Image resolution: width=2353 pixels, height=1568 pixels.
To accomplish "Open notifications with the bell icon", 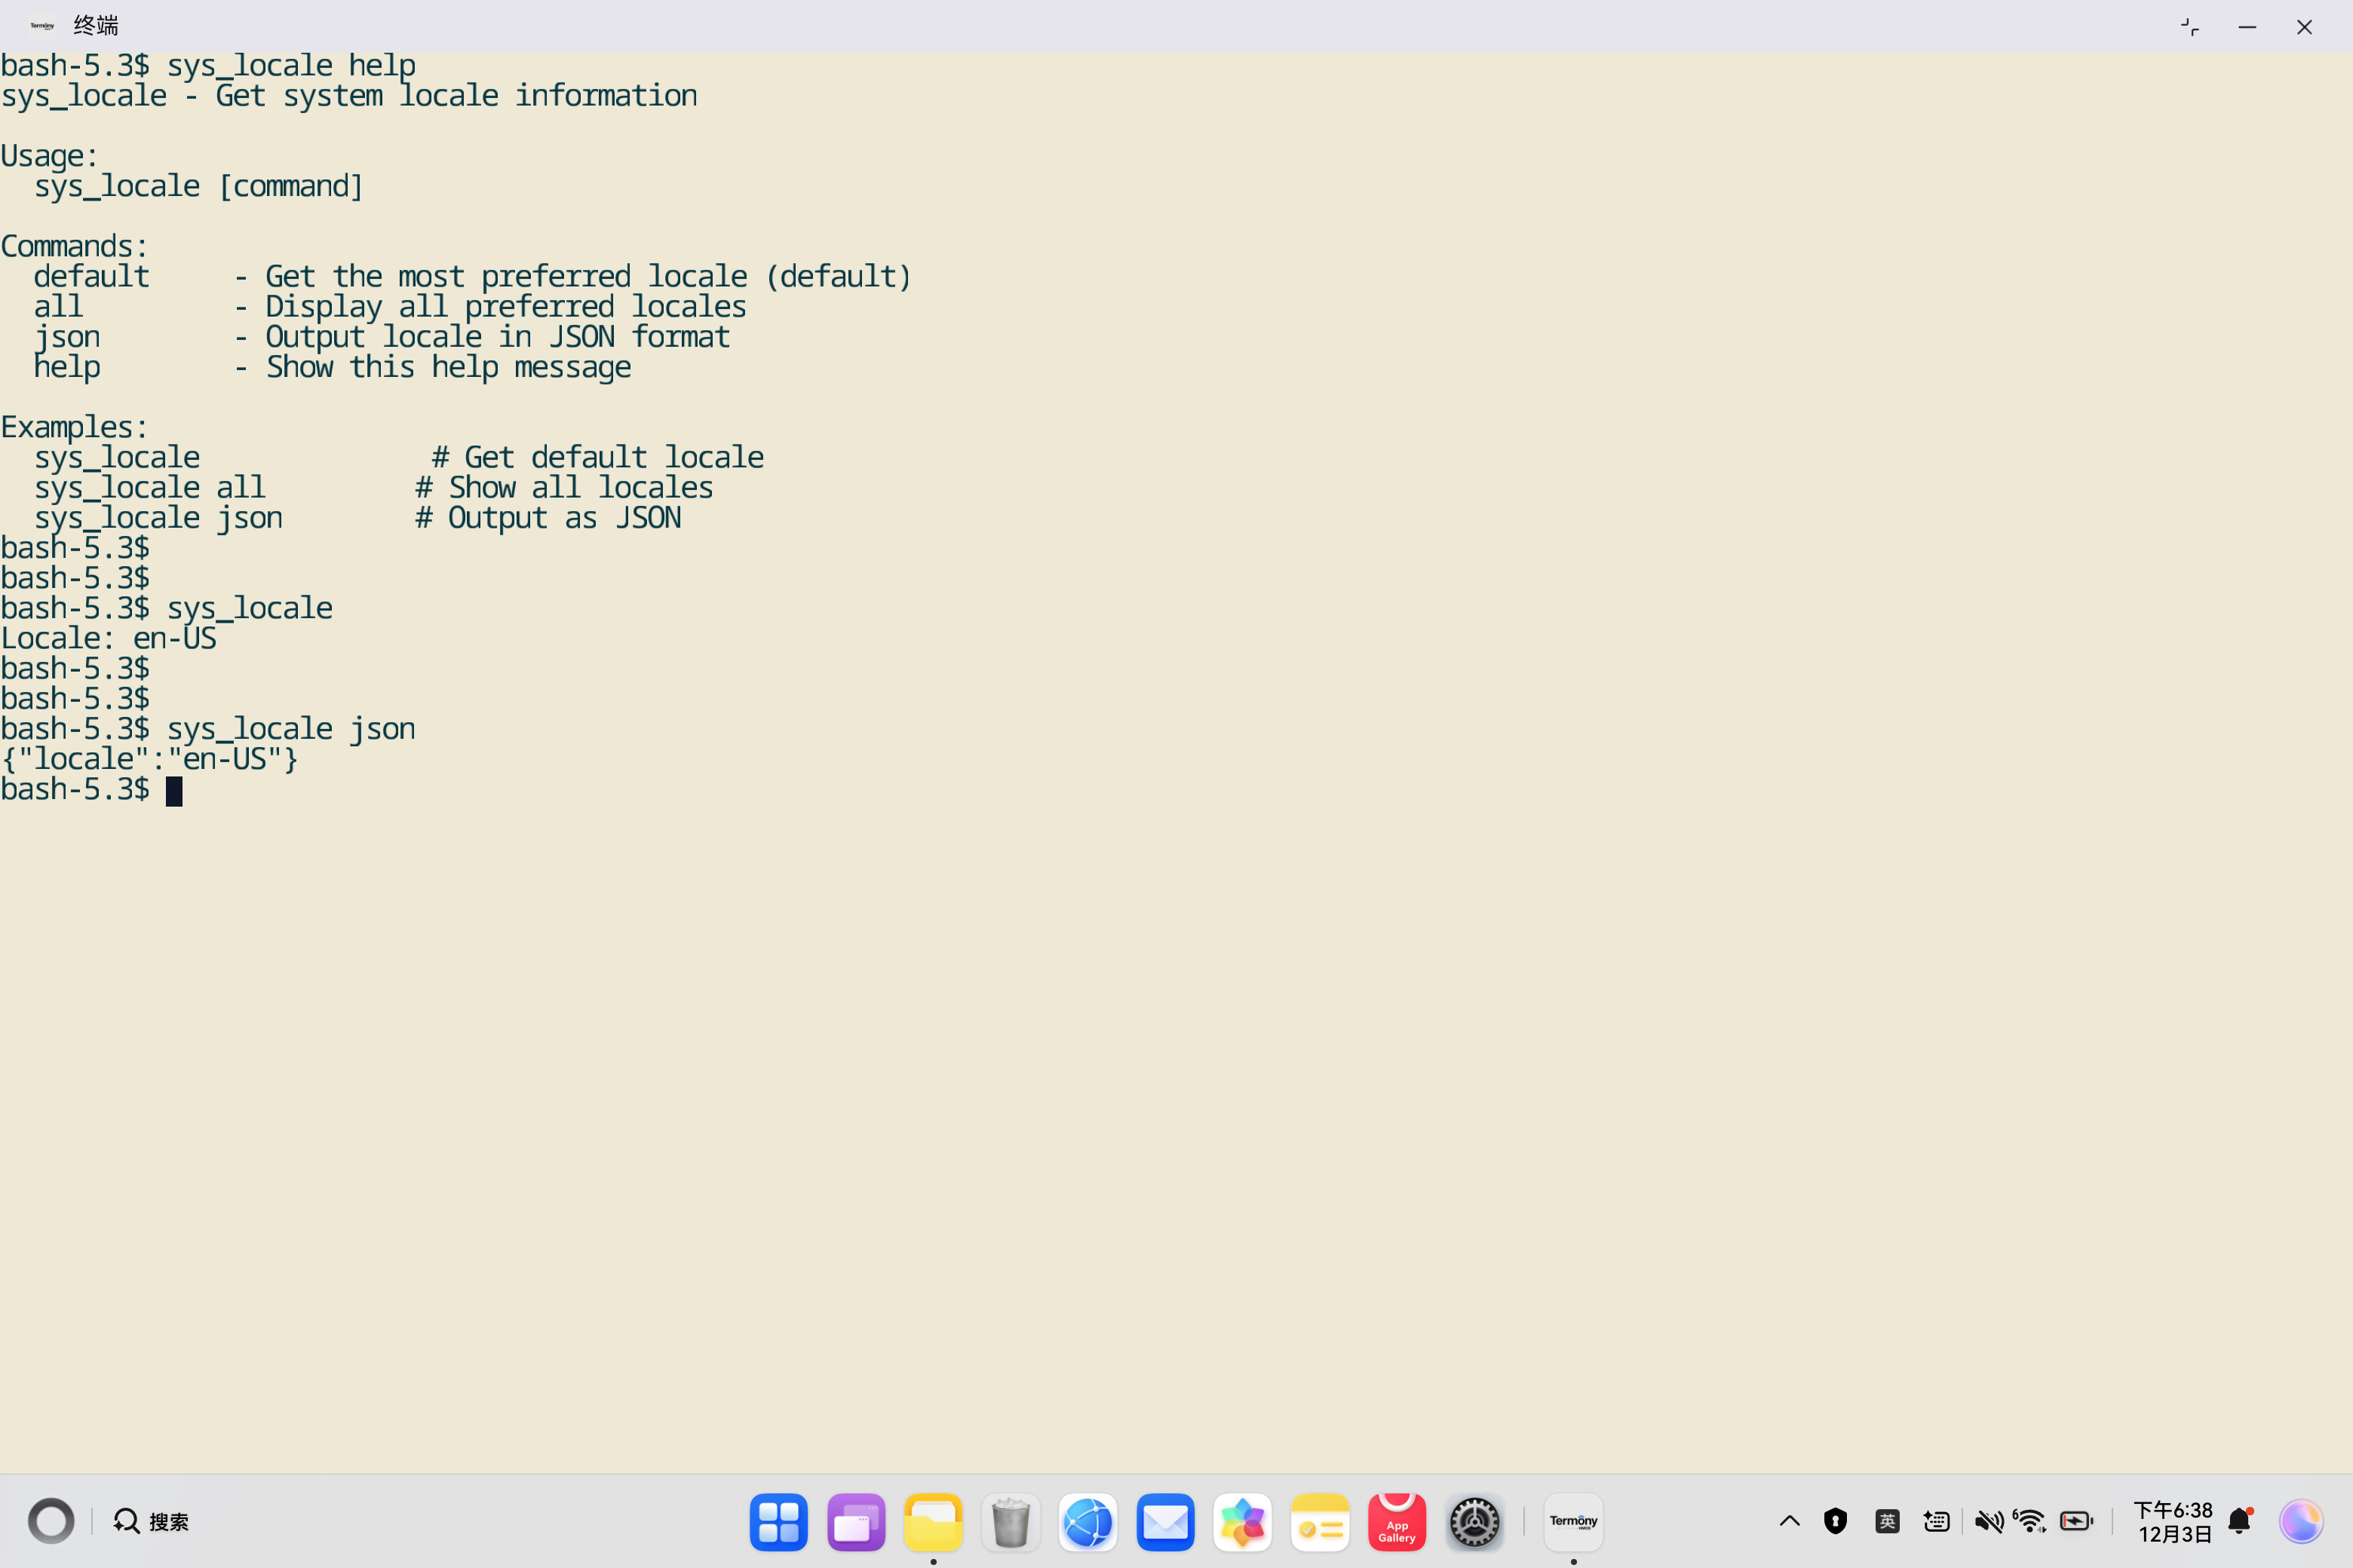I will (x=2239, y=1522).
